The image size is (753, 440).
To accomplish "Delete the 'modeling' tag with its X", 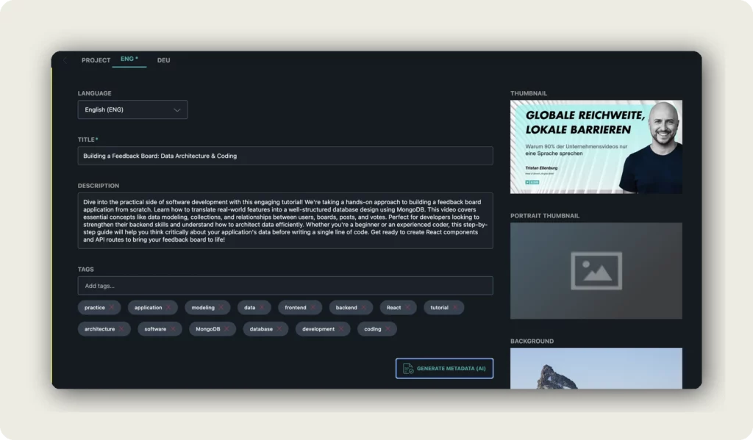I will pos(221,308).
